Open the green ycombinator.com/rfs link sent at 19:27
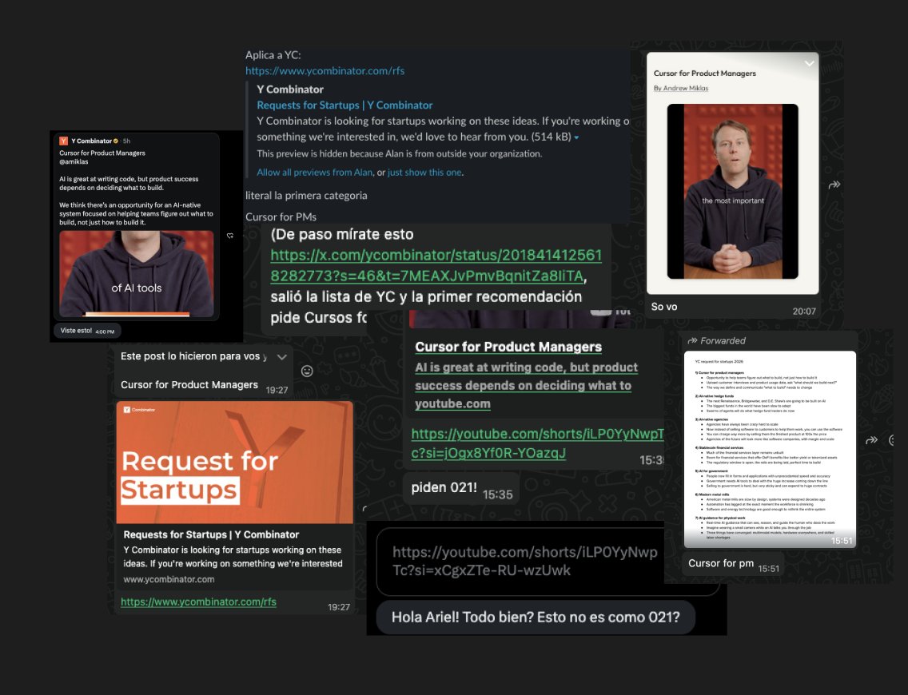The width and height of the screenshot is (908, 695). click(x=198, y=602)
